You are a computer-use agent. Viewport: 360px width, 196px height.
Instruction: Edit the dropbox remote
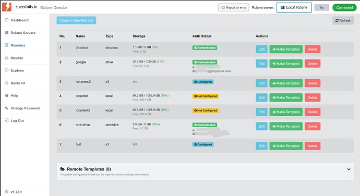[261, 49]
